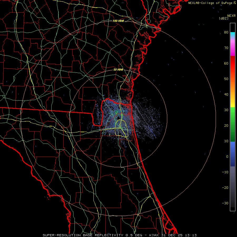Viewport: 237px width, 237px height.
Task: Click the 10 value on dBZ scale
Action: (x=226, y=141)
